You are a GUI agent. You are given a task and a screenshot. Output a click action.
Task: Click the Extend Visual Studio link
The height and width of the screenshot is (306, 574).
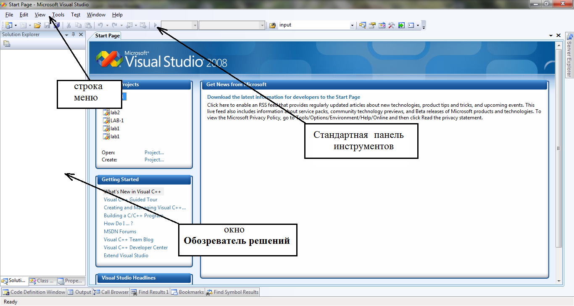pos(126,256)
